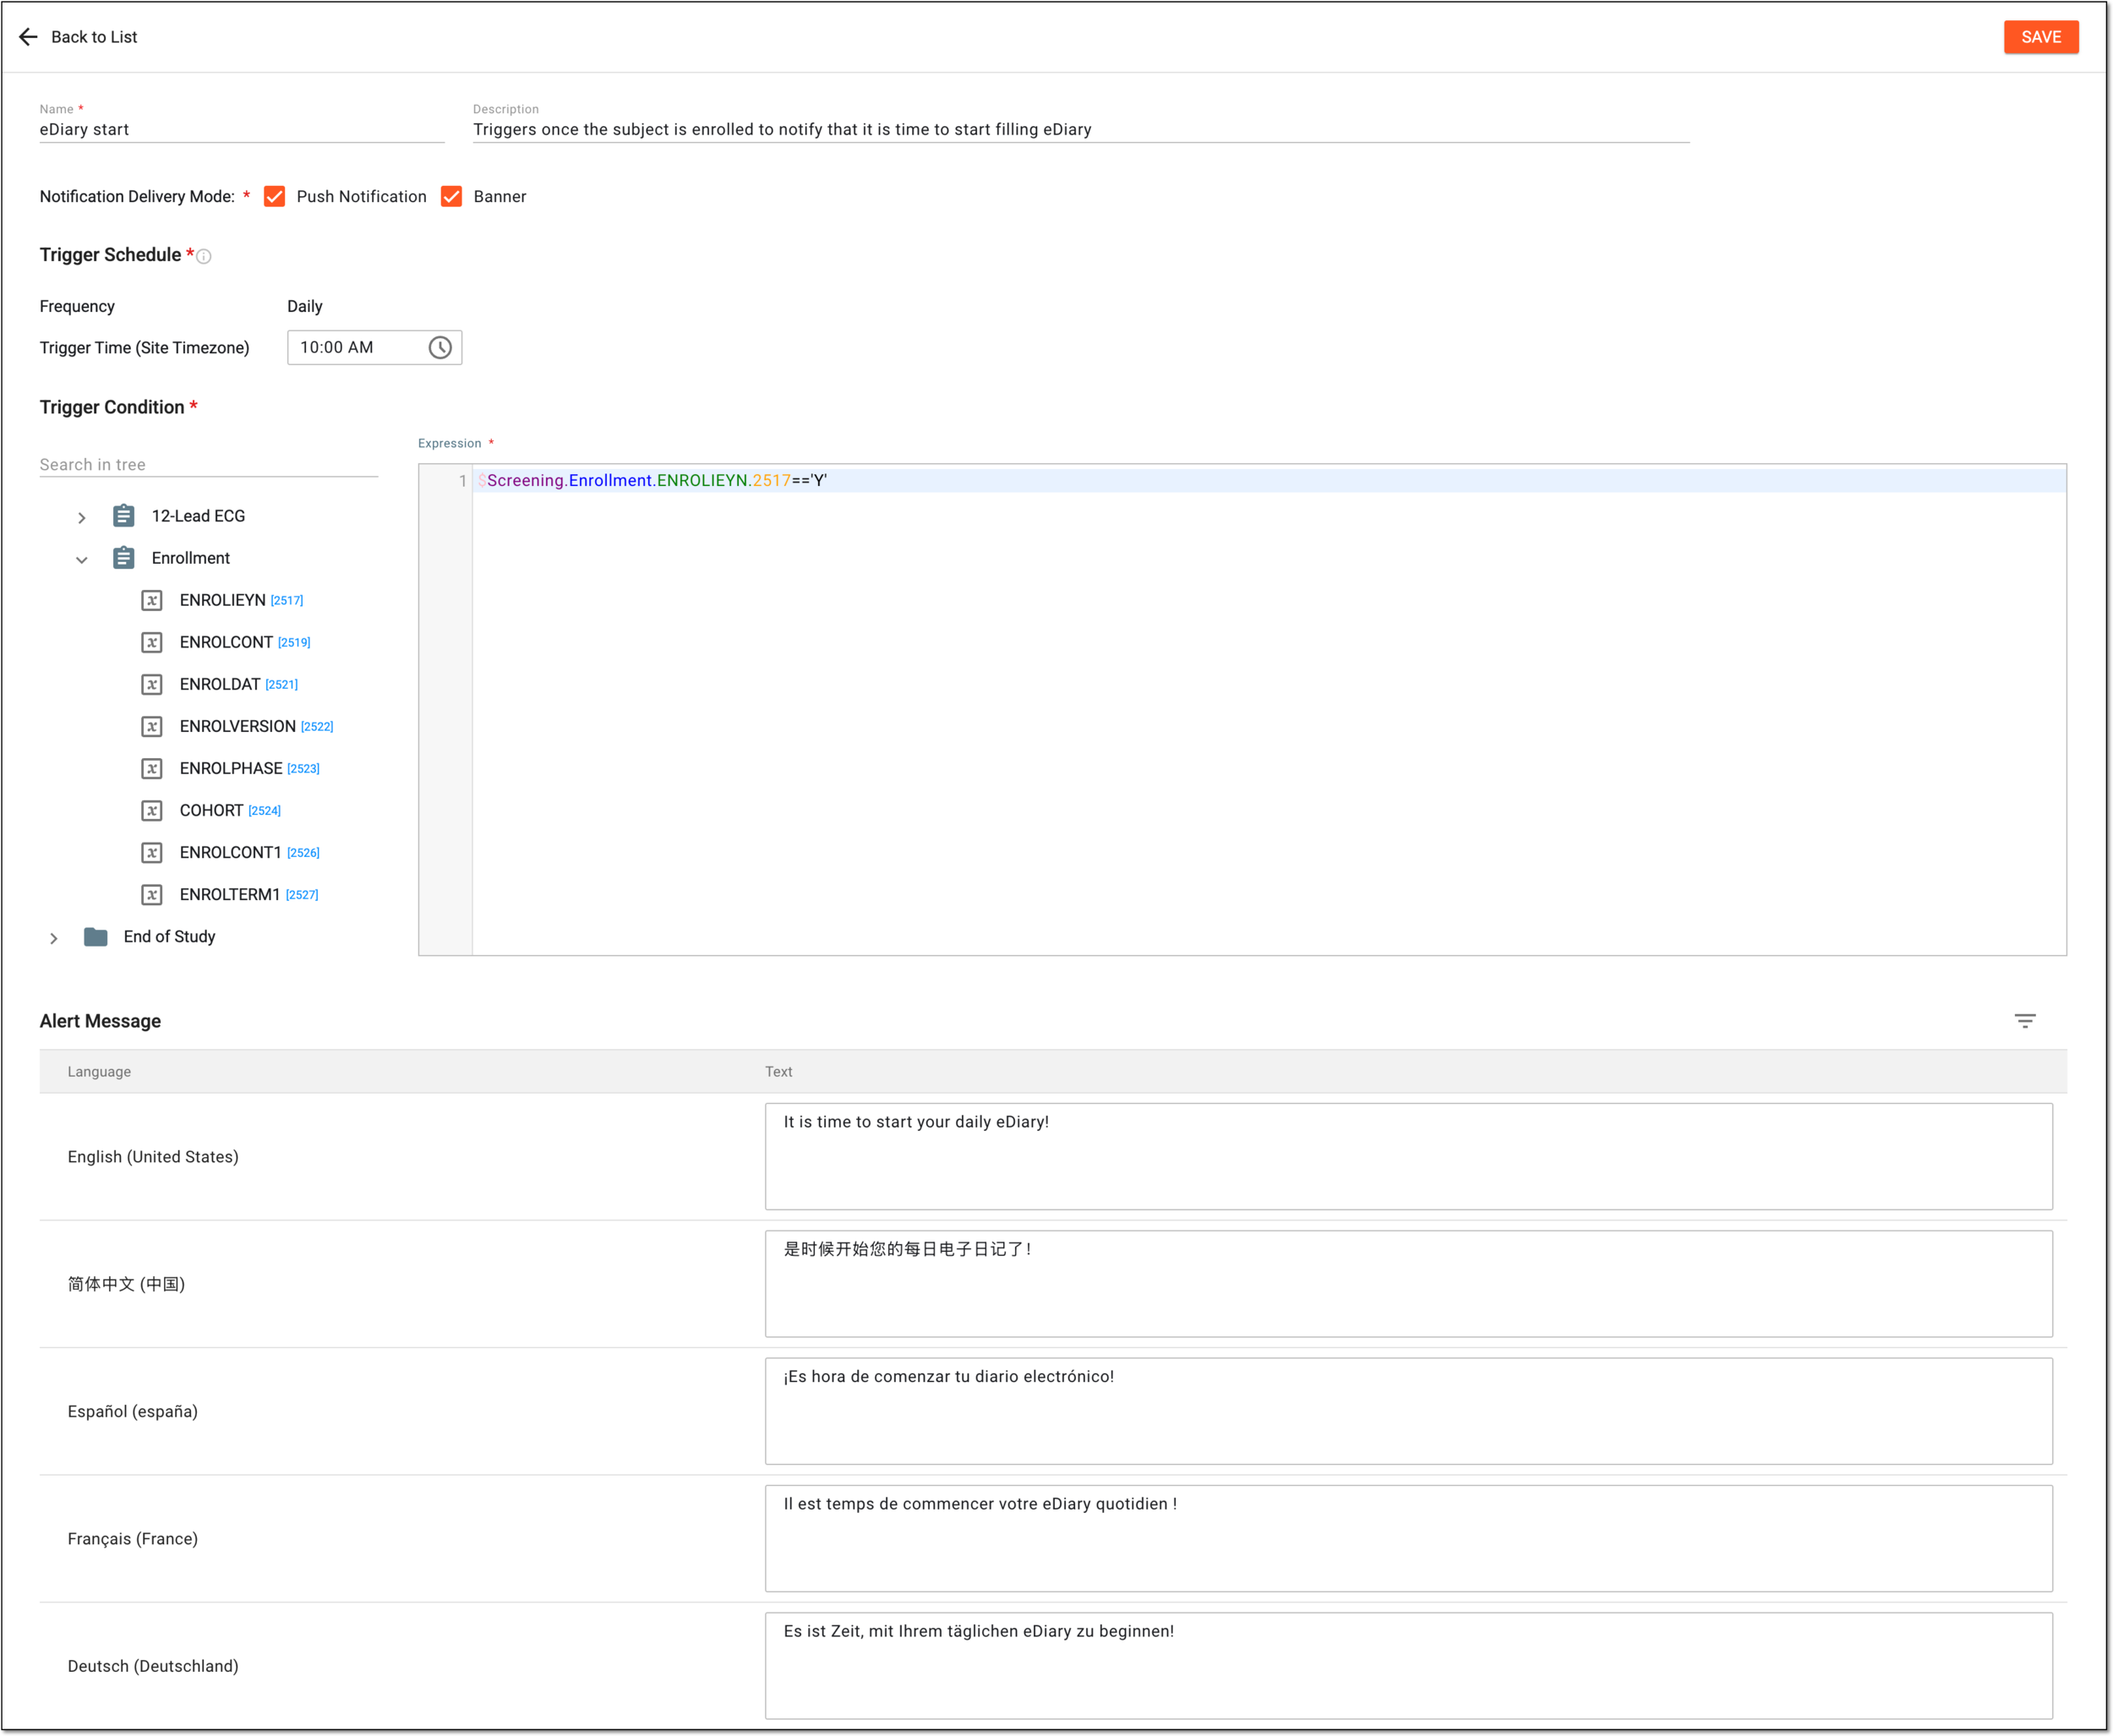The width and height of the screenshot is (2113, 1736).
Task: Click the Search in tree field
Action: (209, 465)
